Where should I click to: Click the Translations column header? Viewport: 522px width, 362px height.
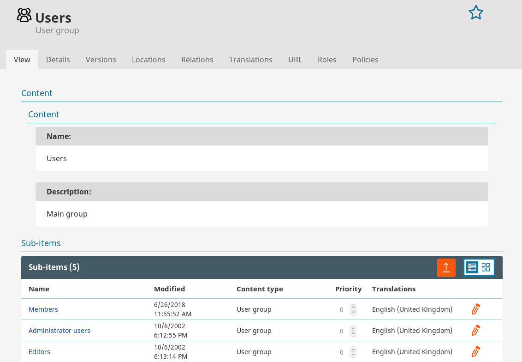[x=394, y=289]
